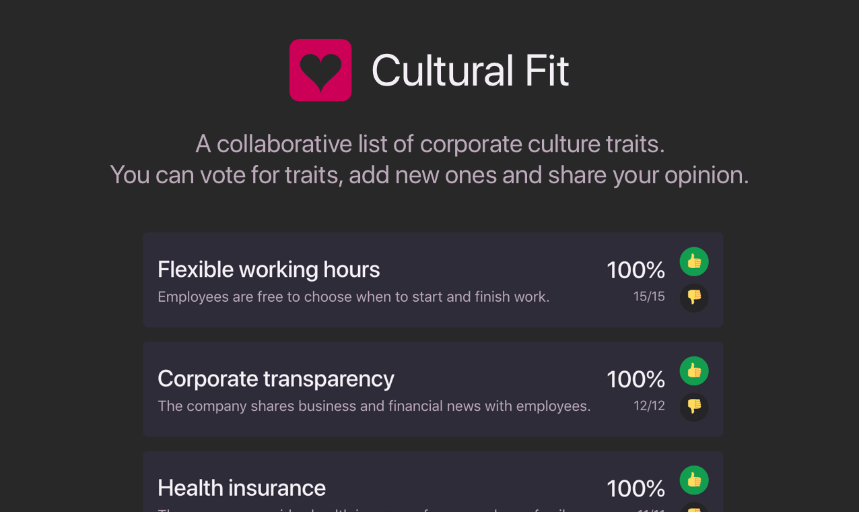This screenshot has height=512, width=859.
Task: Click the pink heart app logo
Action: point(320,70)
